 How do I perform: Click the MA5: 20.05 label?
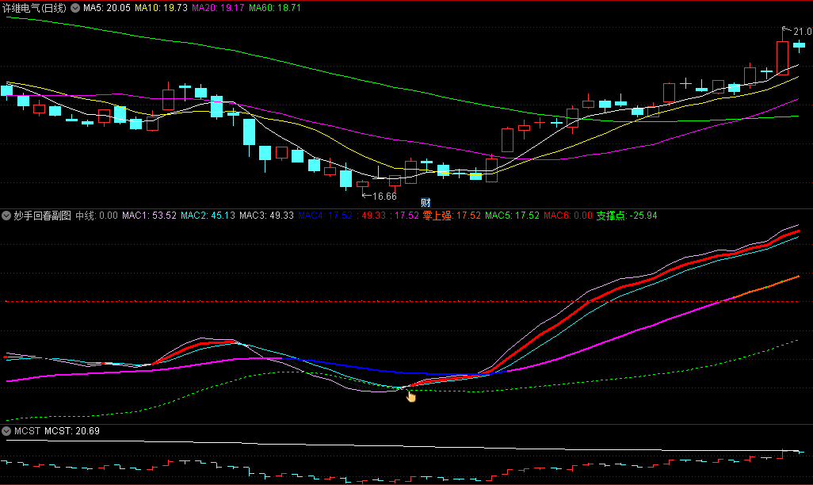tap(107, 8)
